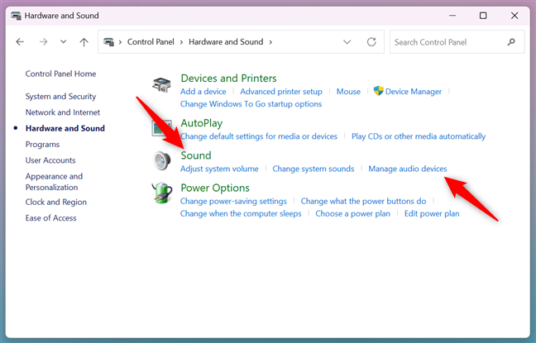Click the search magnifier icon
The height and width of the screenshot is (343, 536).
511,42
